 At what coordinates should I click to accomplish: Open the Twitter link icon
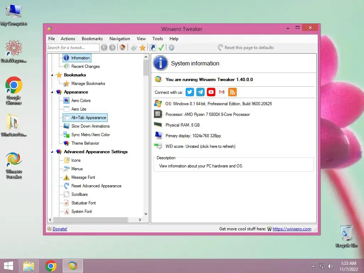pos(190,92)
